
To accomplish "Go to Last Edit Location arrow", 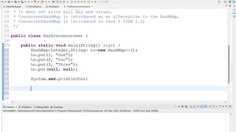I will point(85,2).
